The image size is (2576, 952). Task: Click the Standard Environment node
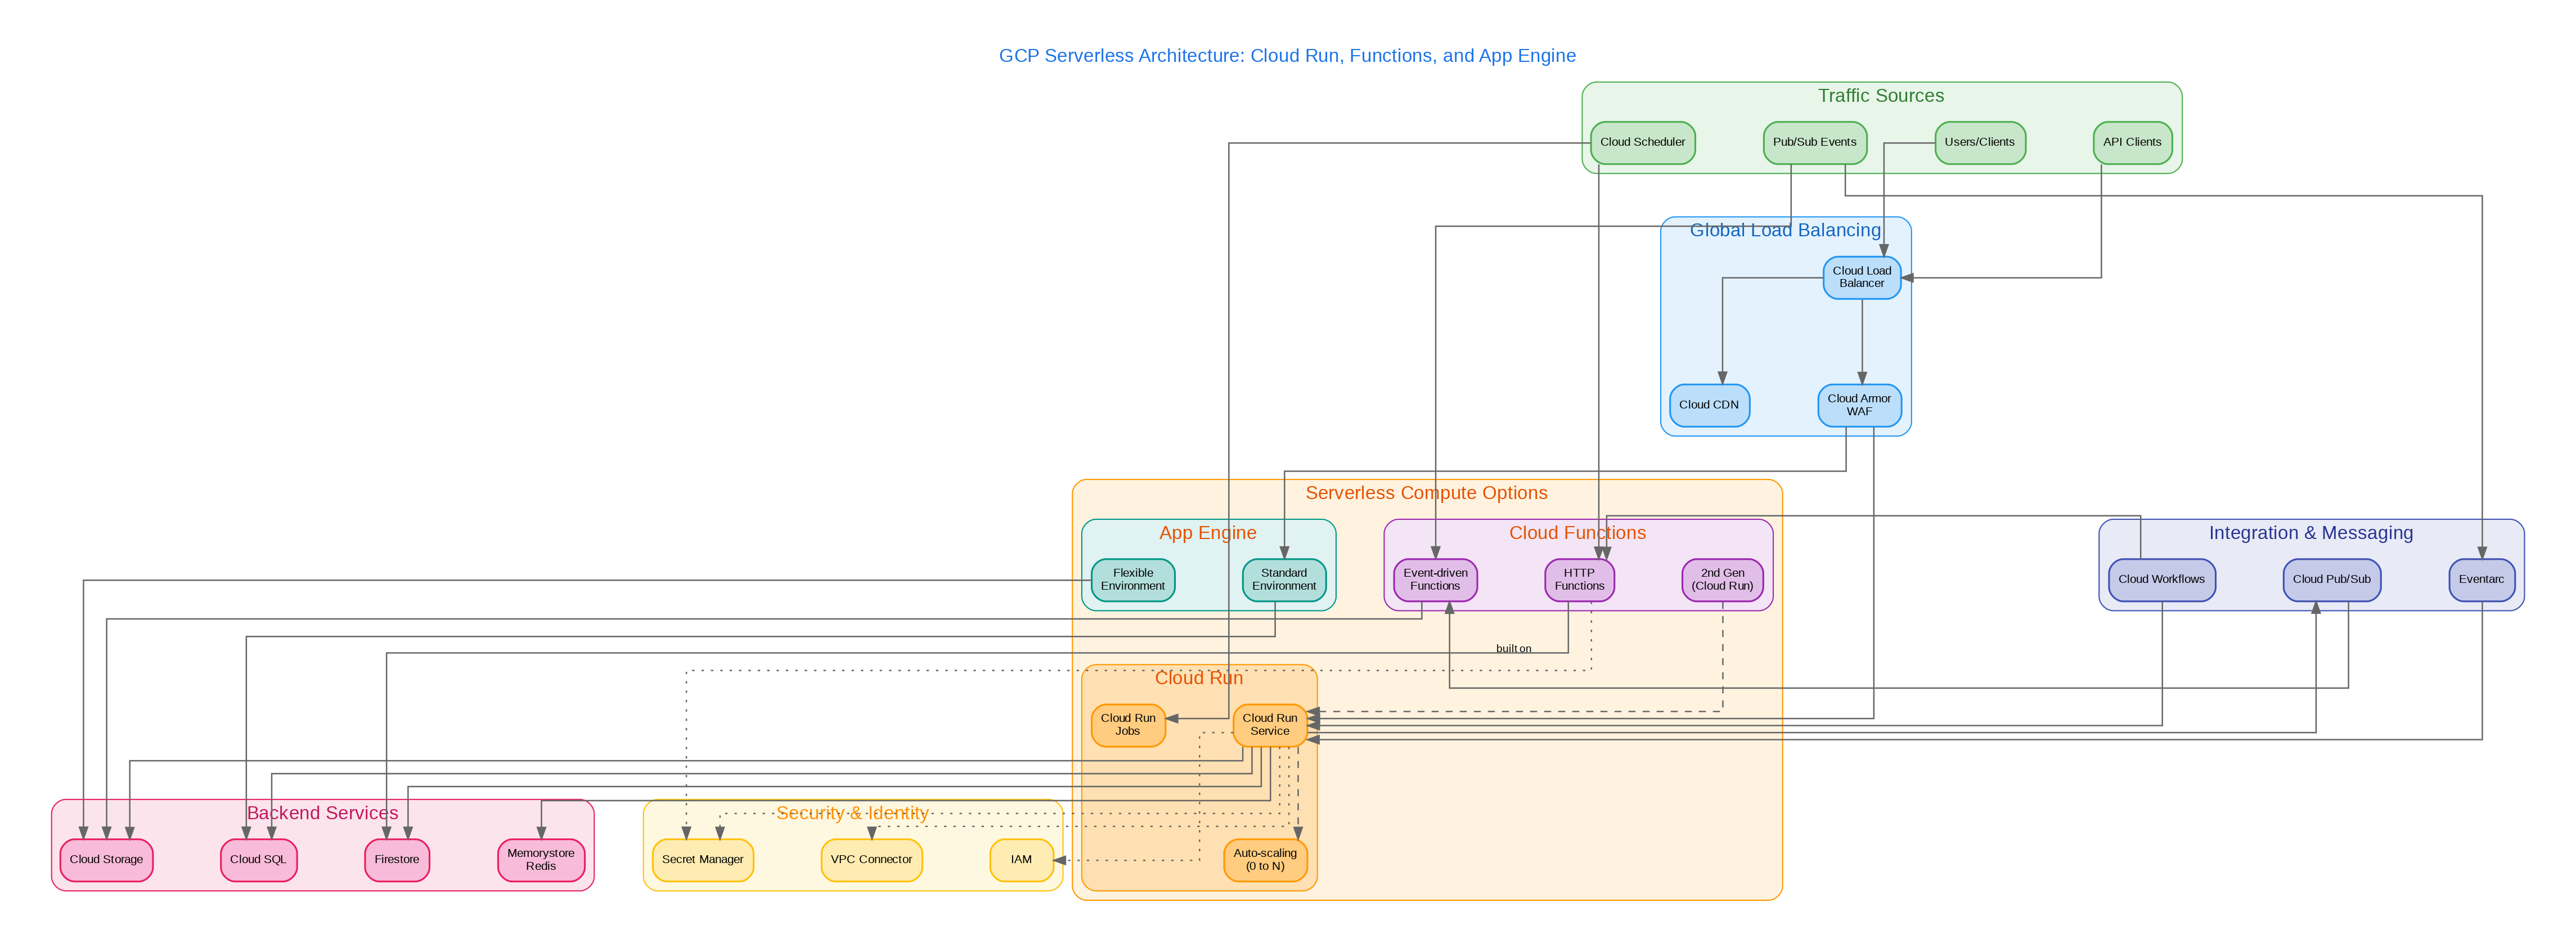(x=1284, y=580)
